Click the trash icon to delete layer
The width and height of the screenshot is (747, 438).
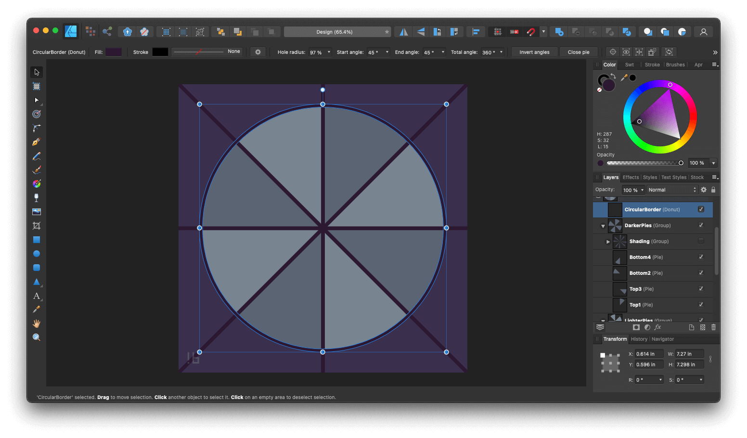tap(713, 327)
